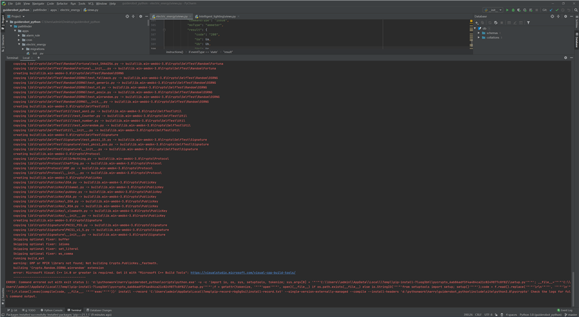Collapse the electric_energy folder
This screenshot has width=579, height=317.
coord(19,44)
